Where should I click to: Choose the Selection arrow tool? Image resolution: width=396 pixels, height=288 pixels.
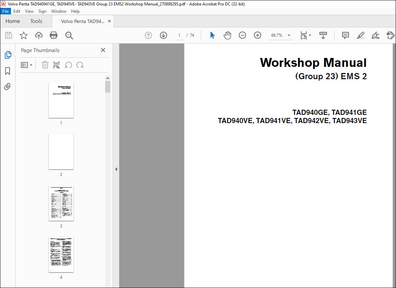pyautogui.click(x=212, y=35)
